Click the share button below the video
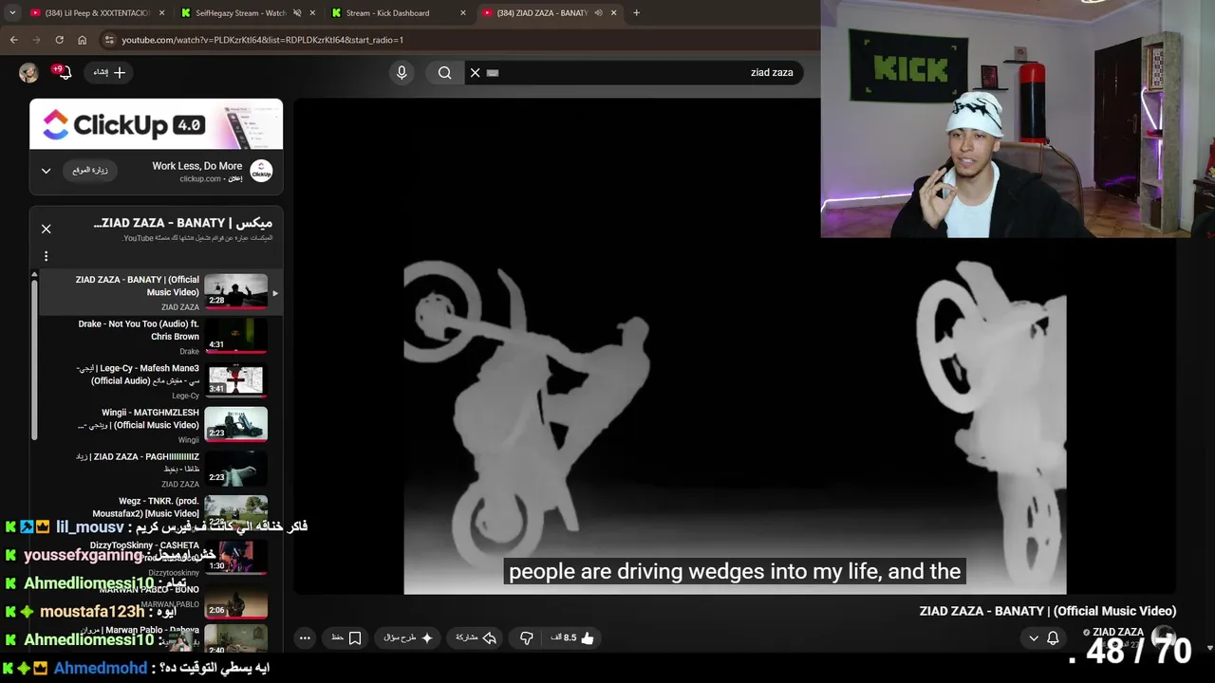 [x=476, y=638]
